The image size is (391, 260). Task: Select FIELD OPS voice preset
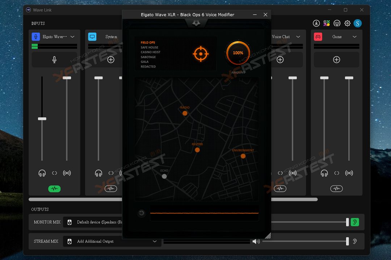[148, 43]
